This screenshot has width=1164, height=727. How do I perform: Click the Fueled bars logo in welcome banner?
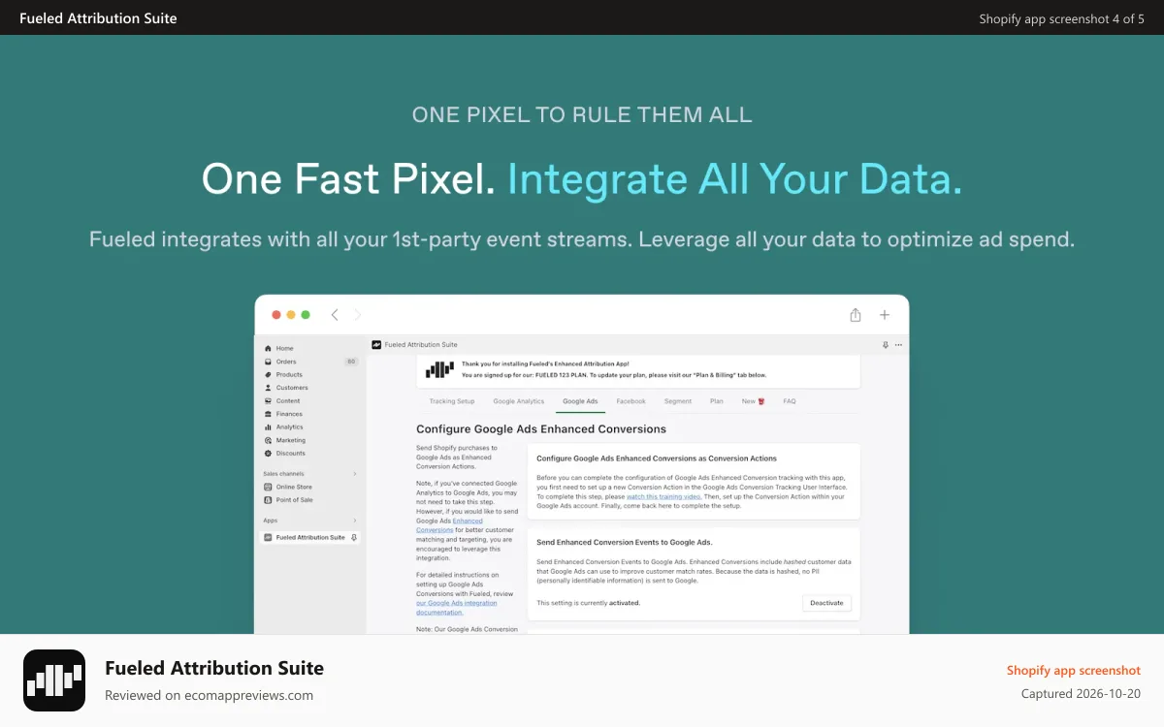439,368
